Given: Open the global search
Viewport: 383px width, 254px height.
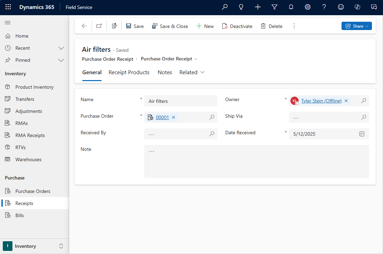Looking at the screenshot, I should 224,7.
